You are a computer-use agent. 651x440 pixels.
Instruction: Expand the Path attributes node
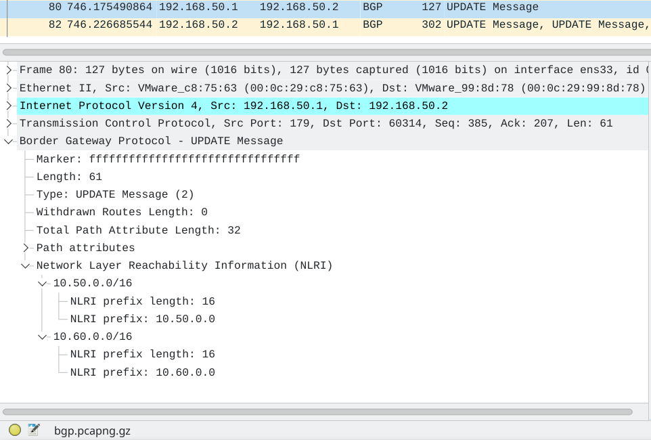(26, 247)
